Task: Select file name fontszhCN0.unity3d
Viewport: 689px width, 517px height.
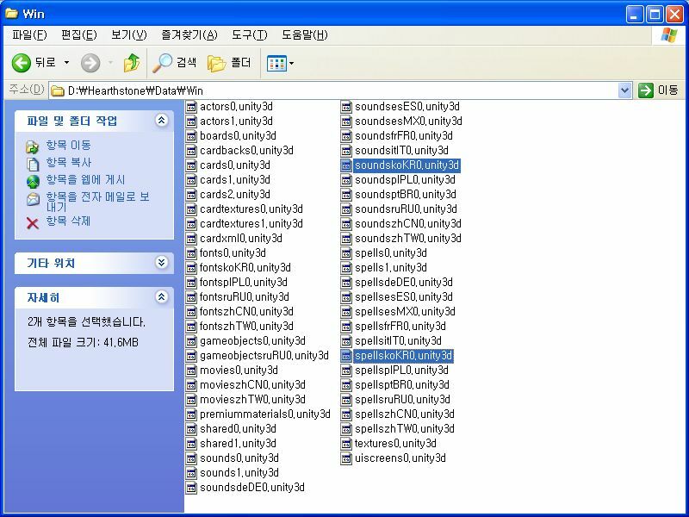Action: (x=246, y=312)
